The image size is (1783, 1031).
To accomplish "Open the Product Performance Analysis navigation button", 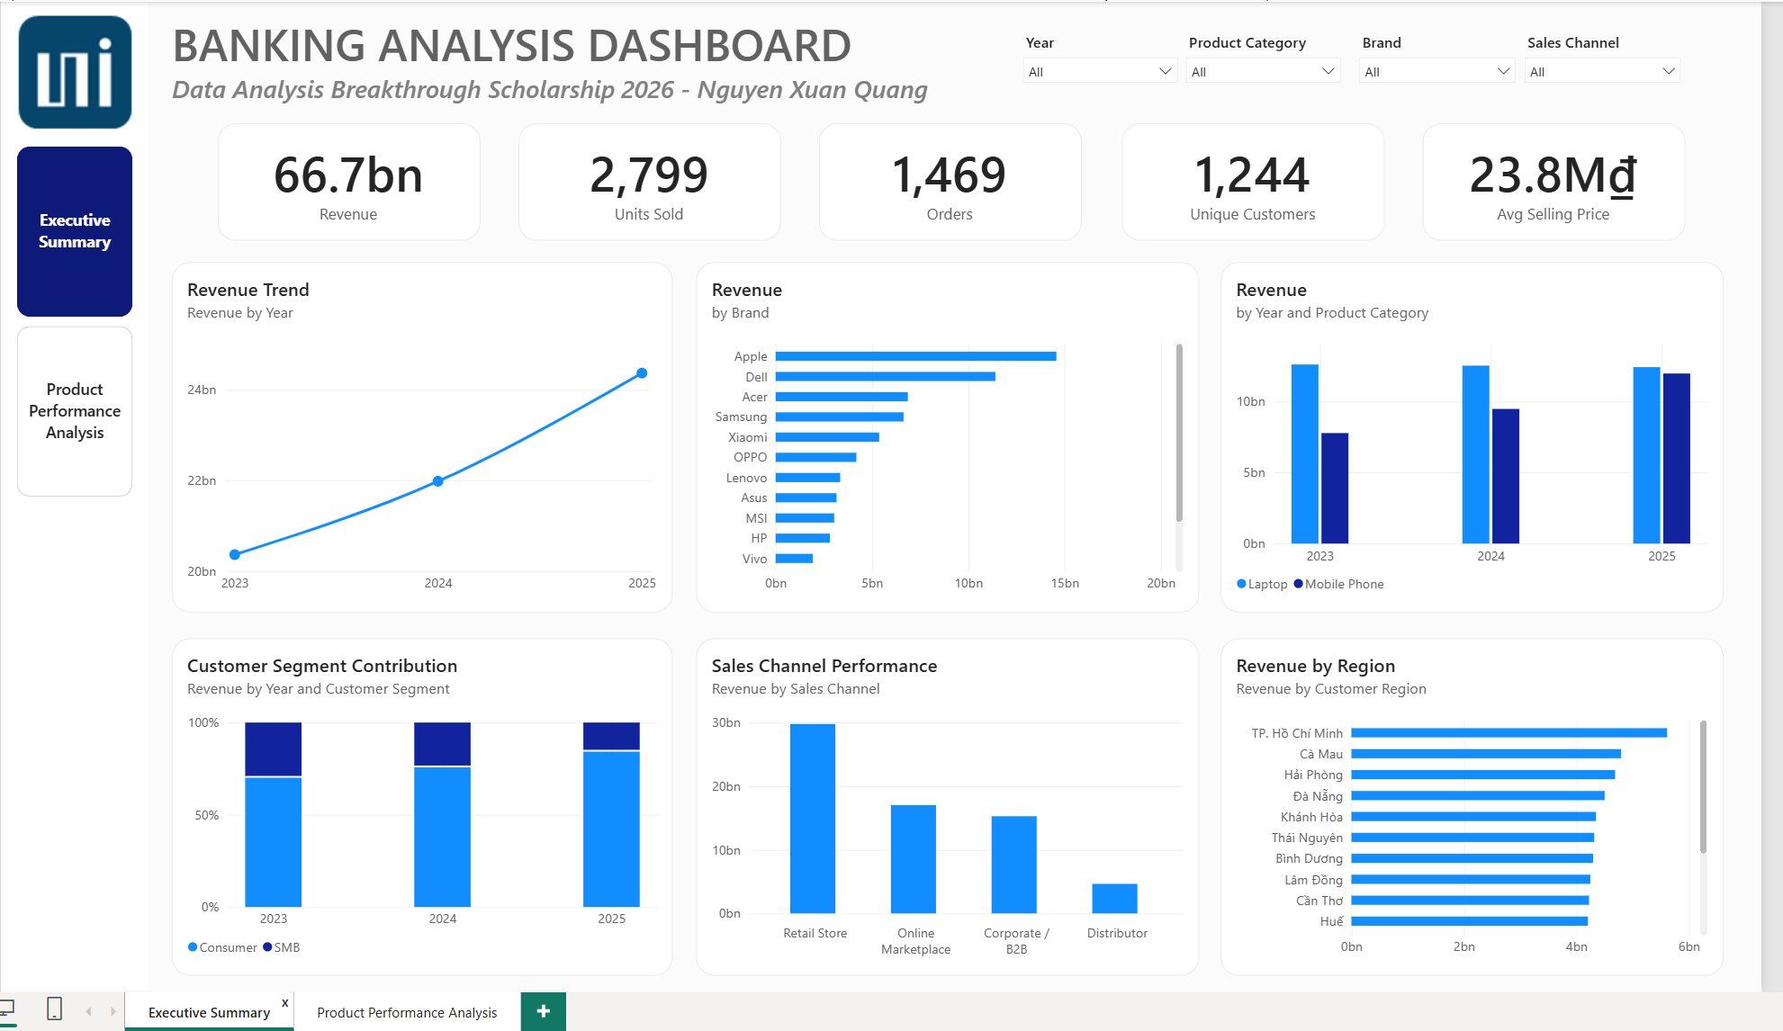I will 75,411.
